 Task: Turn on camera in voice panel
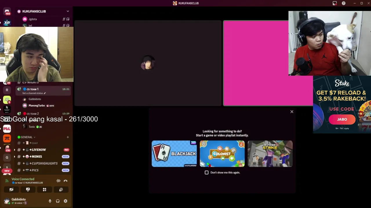coord(11,190)
